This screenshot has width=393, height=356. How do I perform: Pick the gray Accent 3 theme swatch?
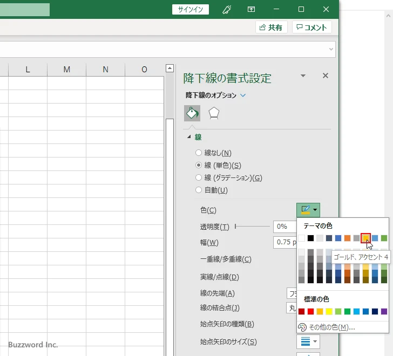[x=356, y=238]
